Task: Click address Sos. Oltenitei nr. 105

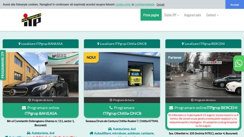Action: (x=203, y=133)
